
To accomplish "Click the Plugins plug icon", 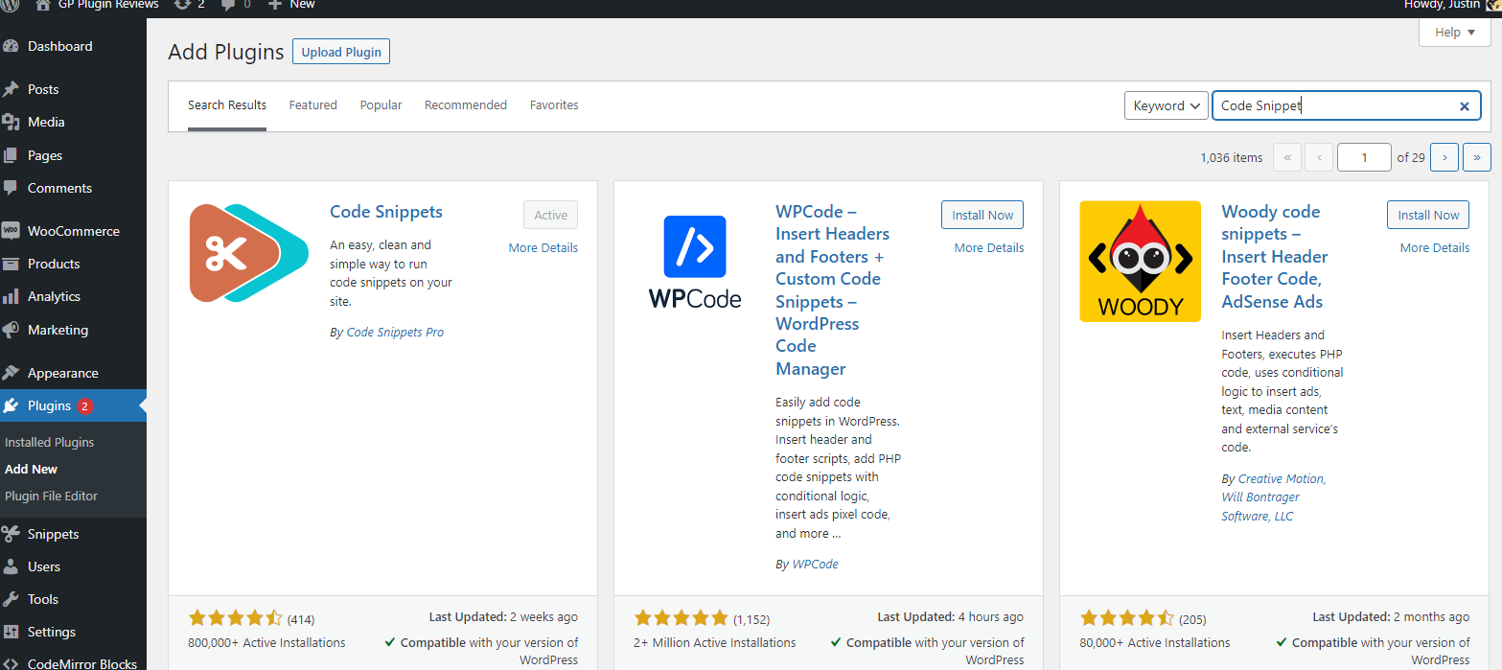I will point(12,405).
